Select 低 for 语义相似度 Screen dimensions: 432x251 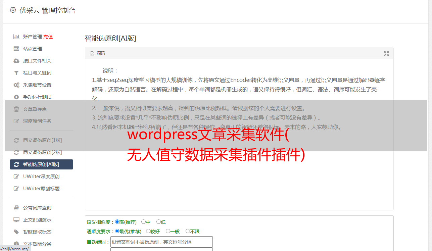[158, 222]
